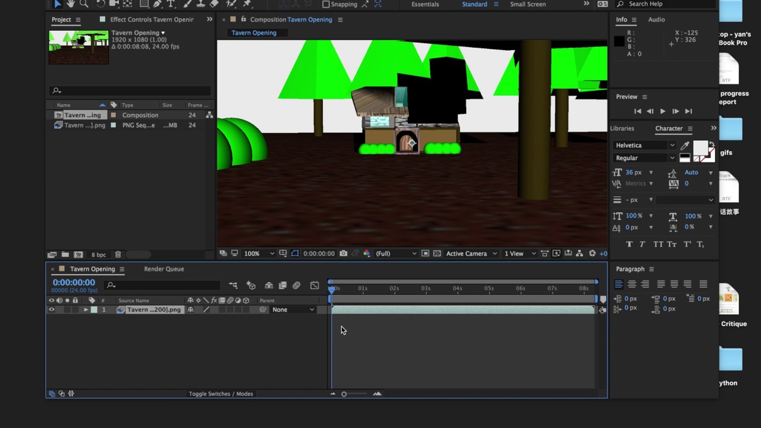Viewport: 761px width, 428px height.
Task: Enable Motion Blur timeline switch
Action: point(296,285)
